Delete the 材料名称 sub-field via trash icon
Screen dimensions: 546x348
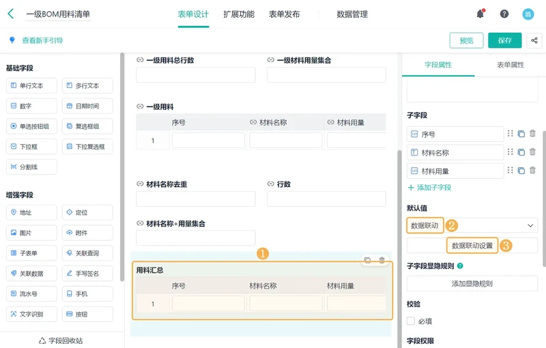(532, 152)
